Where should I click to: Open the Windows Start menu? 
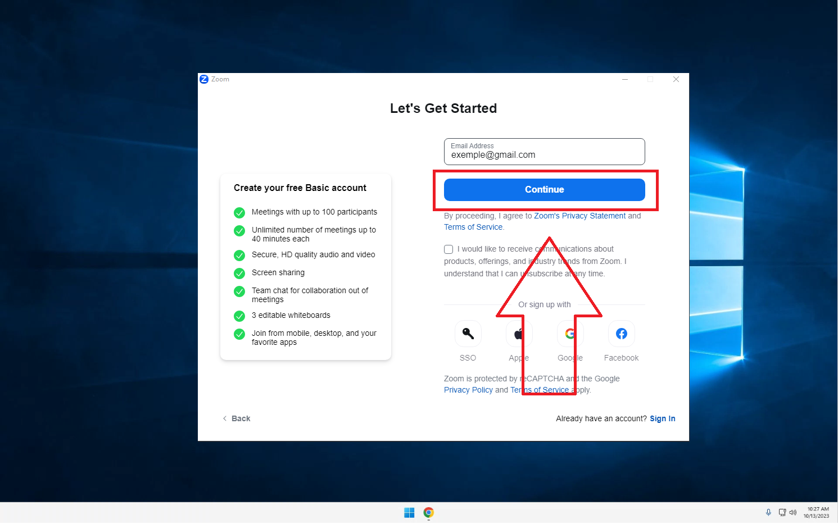coord(409,512)
